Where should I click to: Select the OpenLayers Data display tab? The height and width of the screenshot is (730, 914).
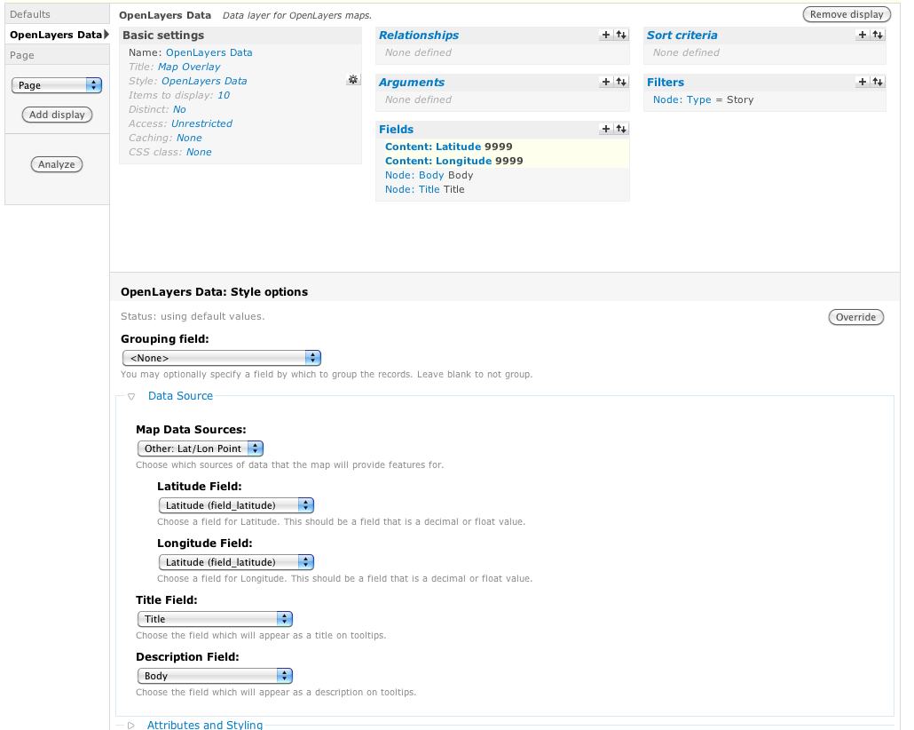tap(57, 35)
